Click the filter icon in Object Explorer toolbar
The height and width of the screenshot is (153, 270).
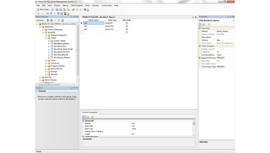click(x=59, y=20)
